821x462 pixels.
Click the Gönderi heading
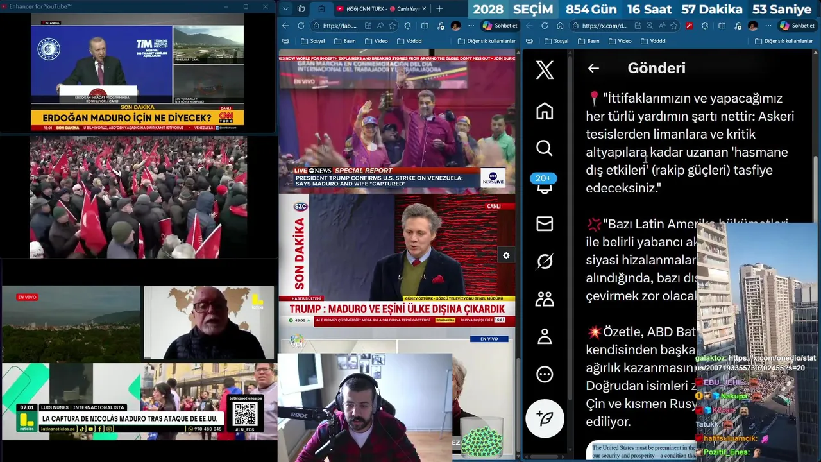coord(656,68)
